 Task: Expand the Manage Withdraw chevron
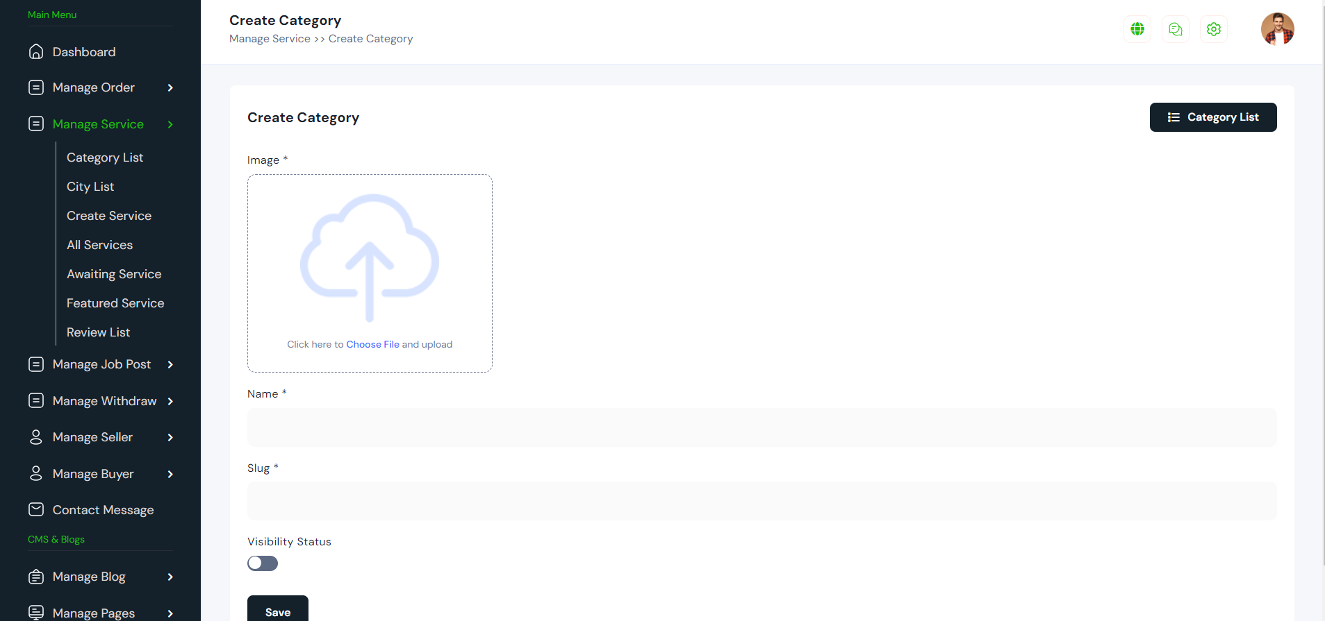click(x=170, y=402)
